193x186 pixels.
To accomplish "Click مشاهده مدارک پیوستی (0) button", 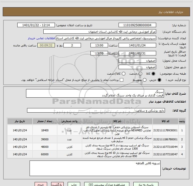I will [x=107, y=184].
